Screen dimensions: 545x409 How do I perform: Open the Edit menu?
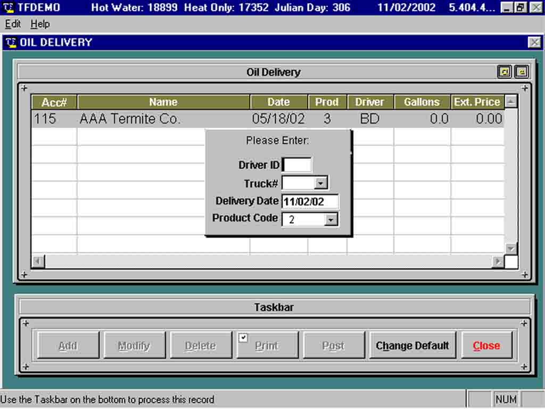[x=12, y=24]
